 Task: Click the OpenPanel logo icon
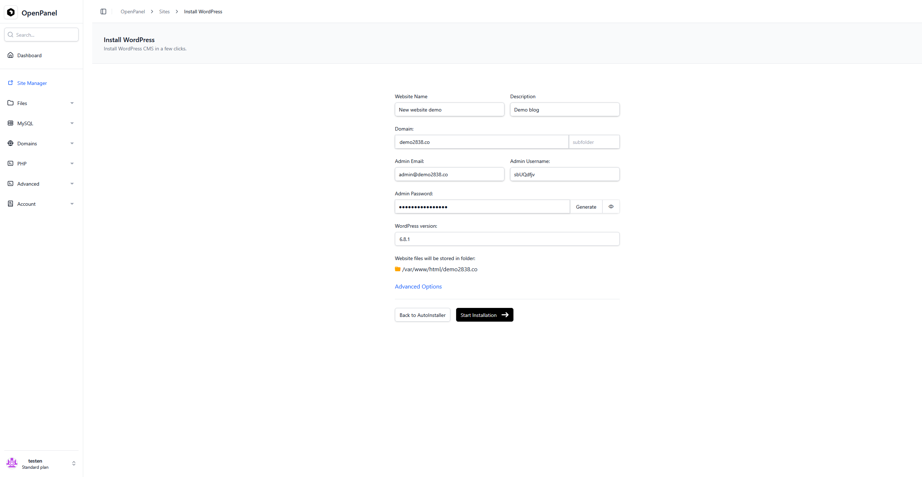coord(11,13)
